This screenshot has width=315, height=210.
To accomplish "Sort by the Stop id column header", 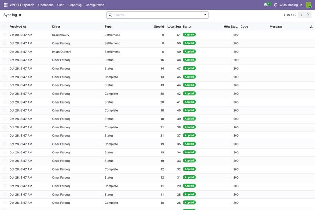I will coord(159,27).
